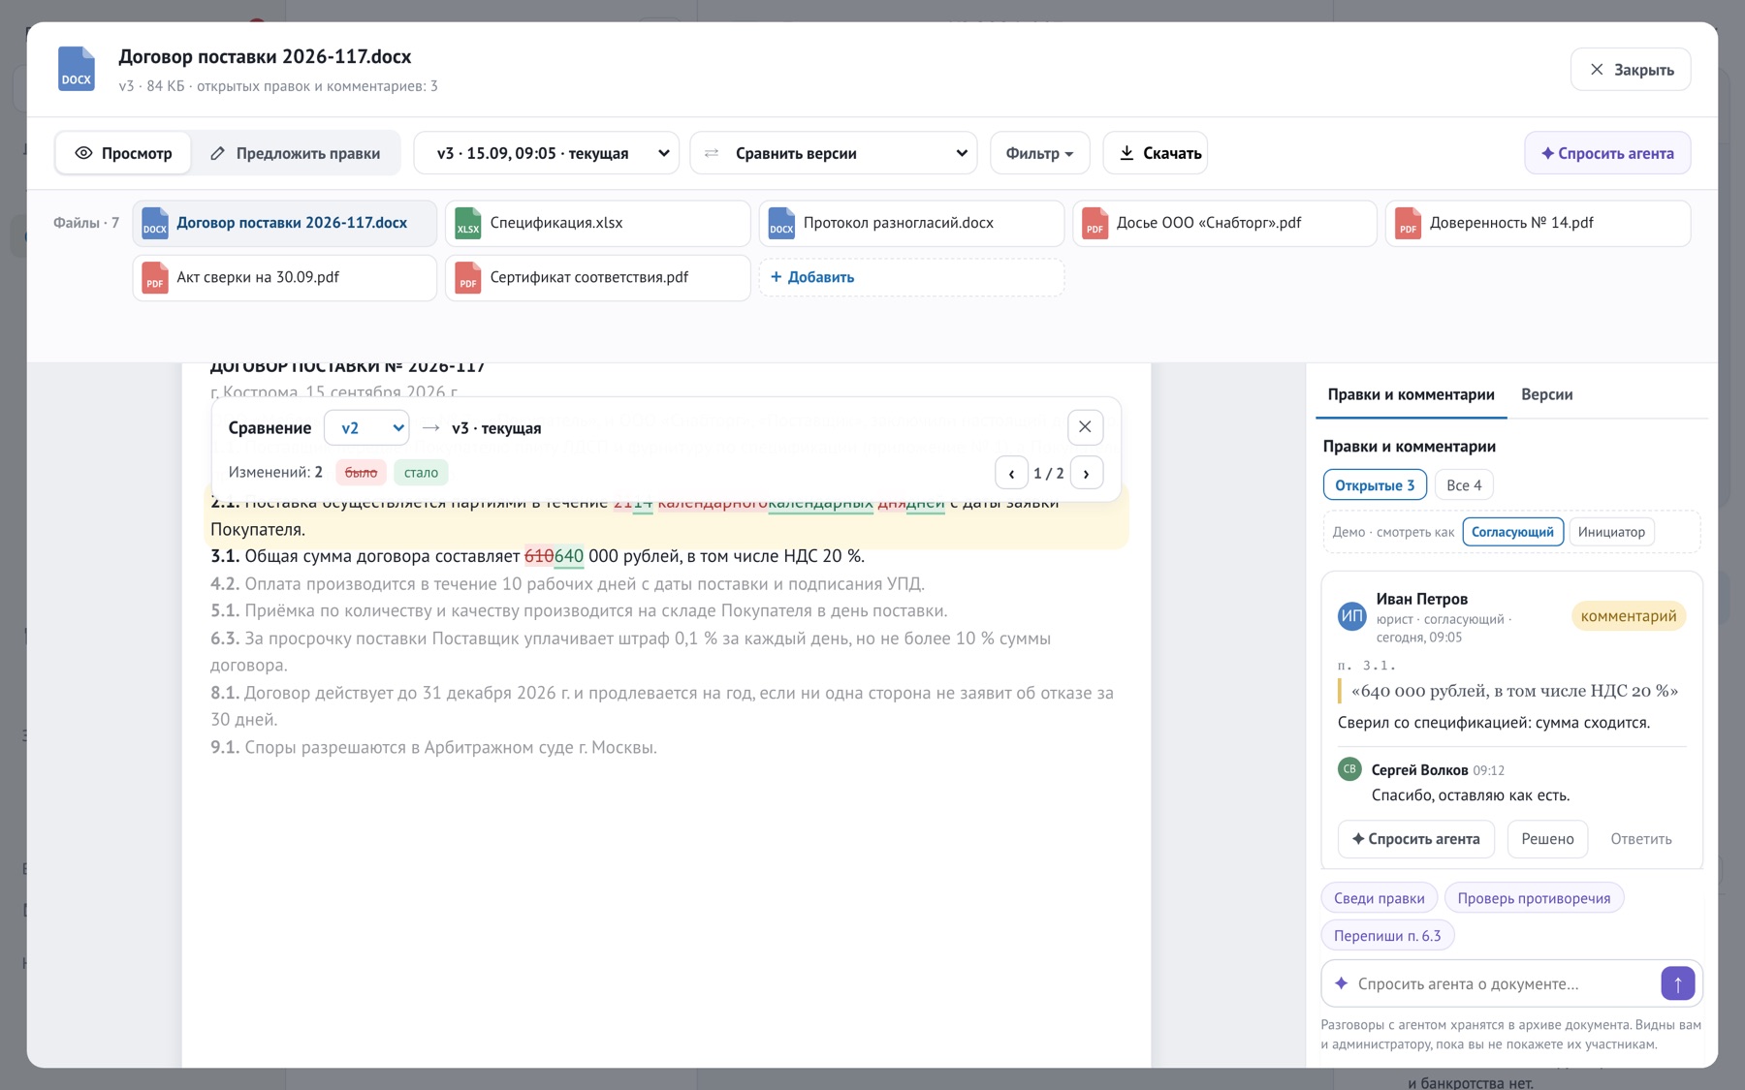Go to next change with right arrow
The width and height of the screenshot is (1745, 1090).
(1087, 473)
